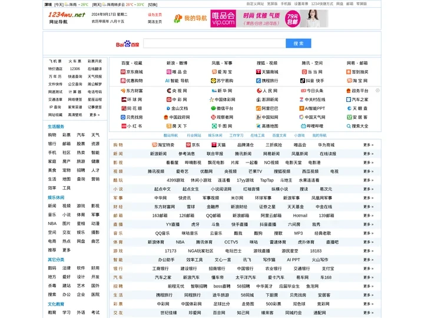424x318 pixels.
Task: Click the 央视网 icon
Action: 169,91
